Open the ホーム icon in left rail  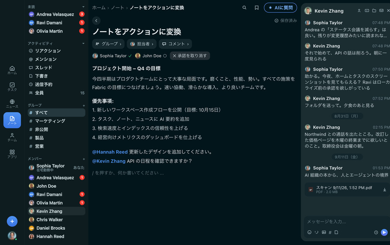coord(12,70)
